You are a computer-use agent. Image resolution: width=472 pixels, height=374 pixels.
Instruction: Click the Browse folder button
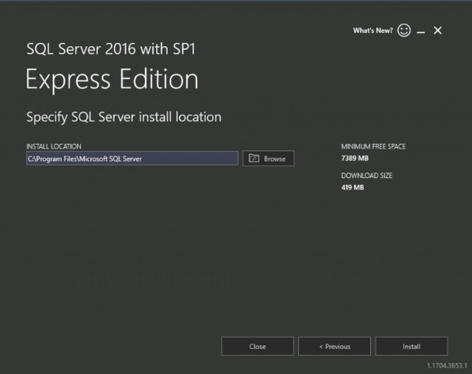point(268,158)
